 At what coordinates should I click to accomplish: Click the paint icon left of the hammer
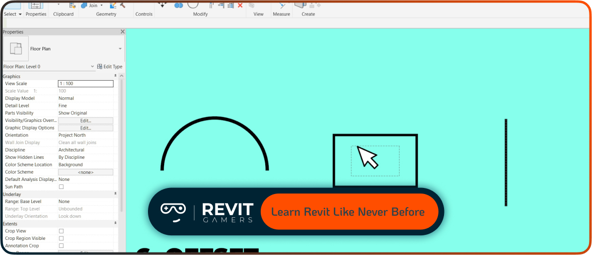[113, 5]
